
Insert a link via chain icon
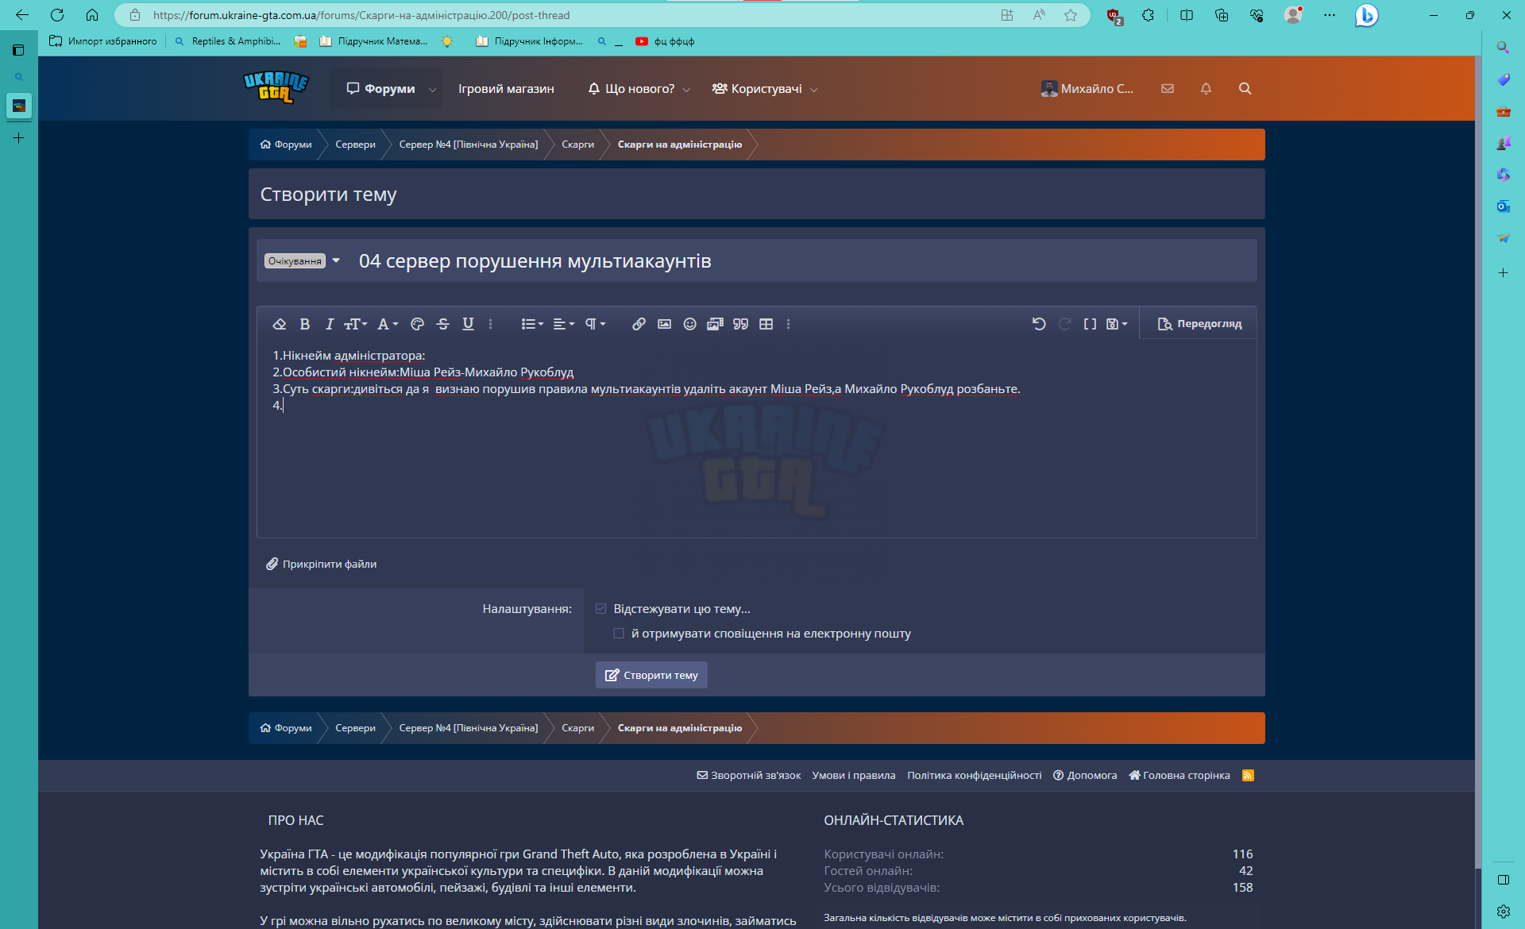pos(639,324)
